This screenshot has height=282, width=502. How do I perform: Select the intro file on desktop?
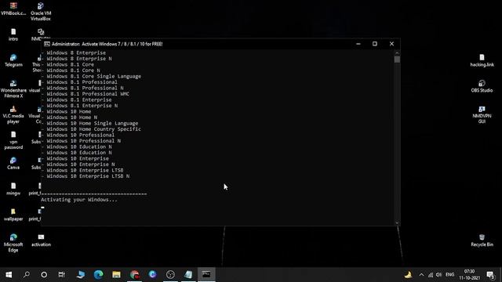tap(13, 34)
